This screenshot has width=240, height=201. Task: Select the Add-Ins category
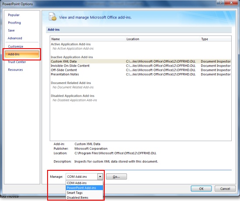click(22, 54)
